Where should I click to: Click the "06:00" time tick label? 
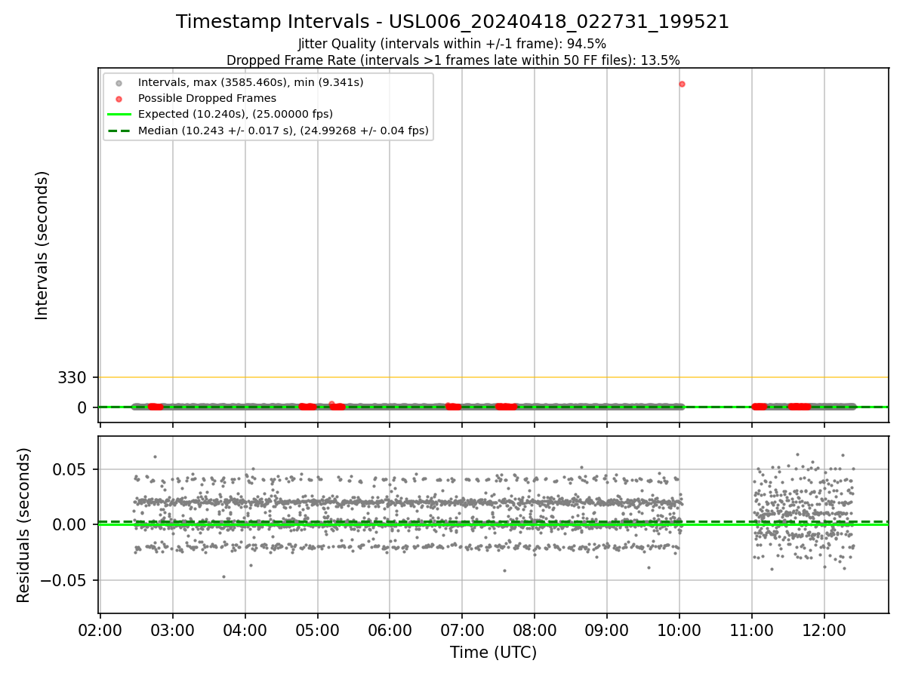click(x=390, y=629)
